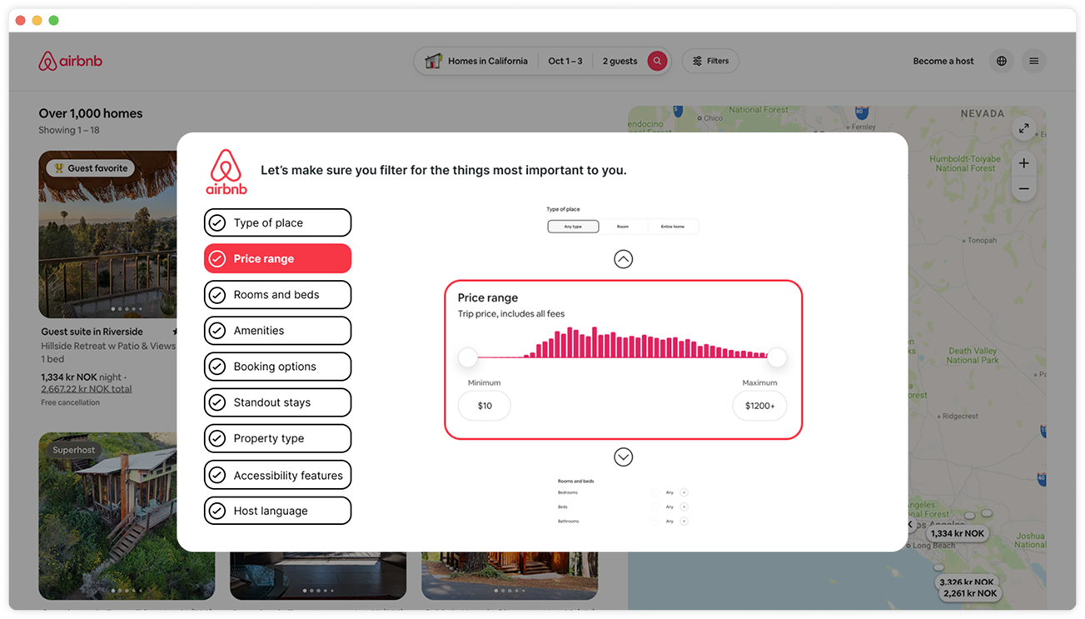Click the down chevron below Price range
This screenshot has height=619, width=1085.
[x=623, y=457]
